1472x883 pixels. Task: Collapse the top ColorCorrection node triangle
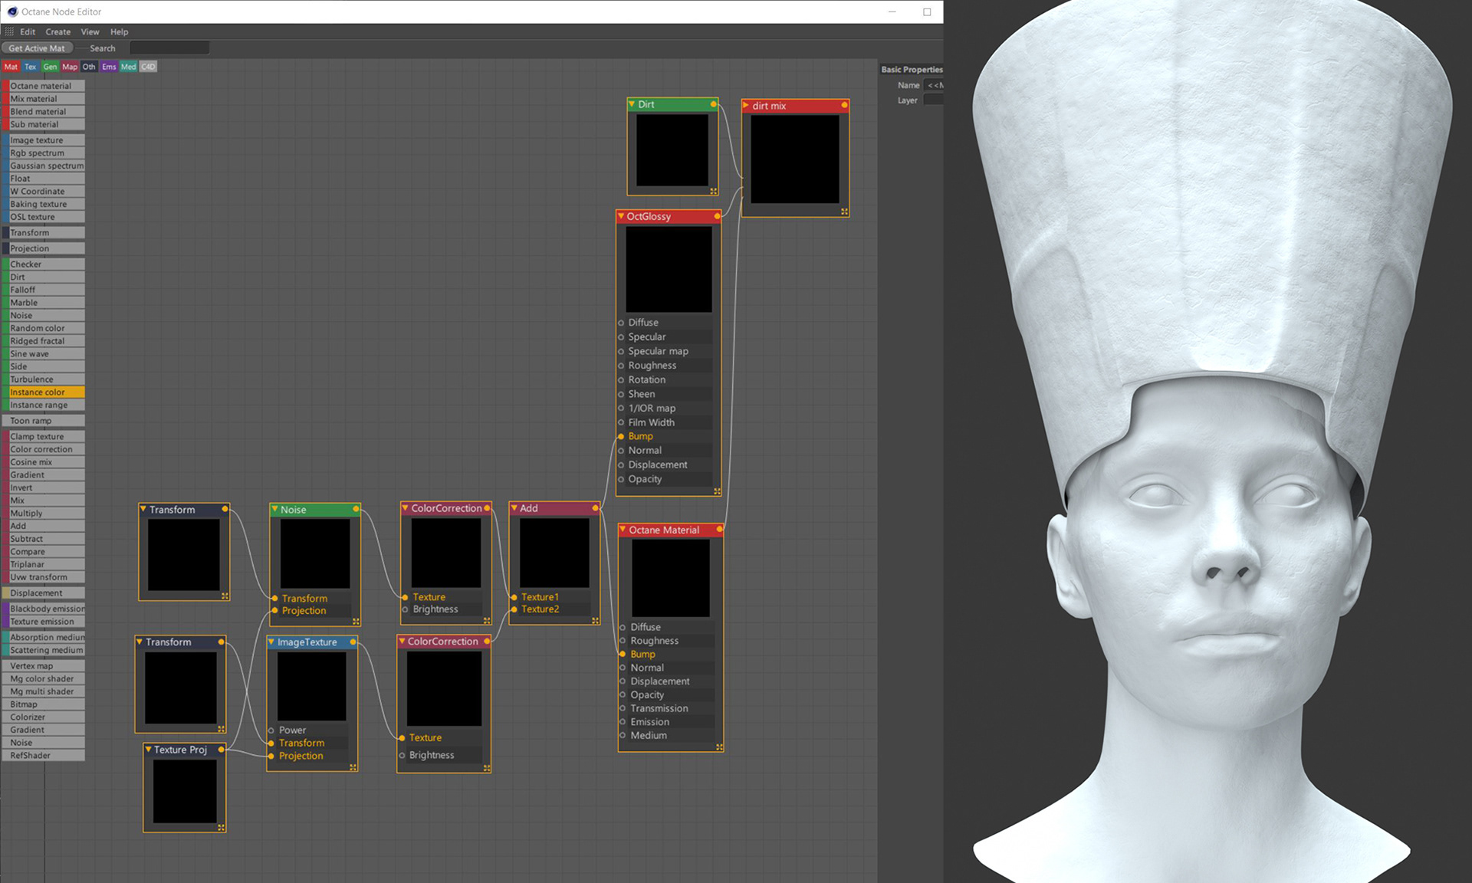405,508
